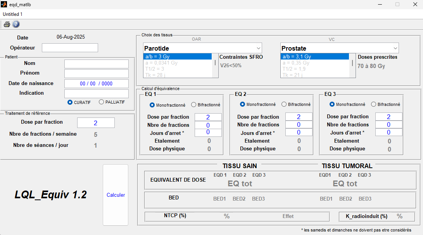Click EQ 3 Jours d'arret field
The height and width of the screenshot is (235, 423).
tap(388, 132)
